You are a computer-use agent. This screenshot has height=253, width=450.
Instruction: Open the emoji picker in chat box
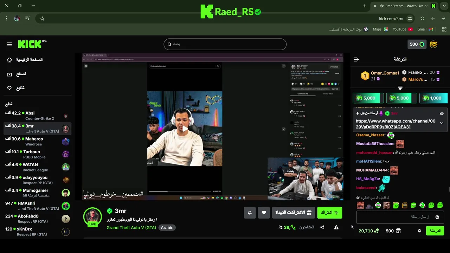[437, 217]
